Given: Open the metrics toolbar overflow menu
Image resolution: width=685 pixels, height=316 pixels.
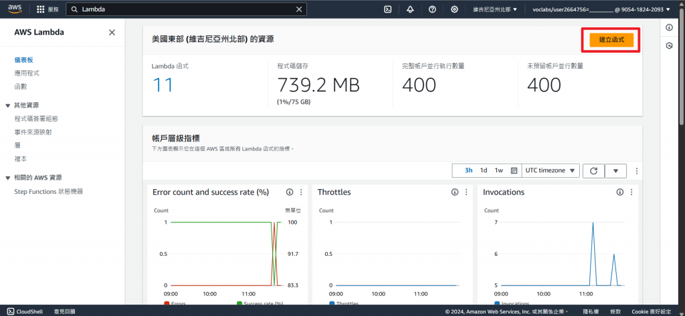Looking at the screenshot, I should pyautogui.click(x=637, y=170).
